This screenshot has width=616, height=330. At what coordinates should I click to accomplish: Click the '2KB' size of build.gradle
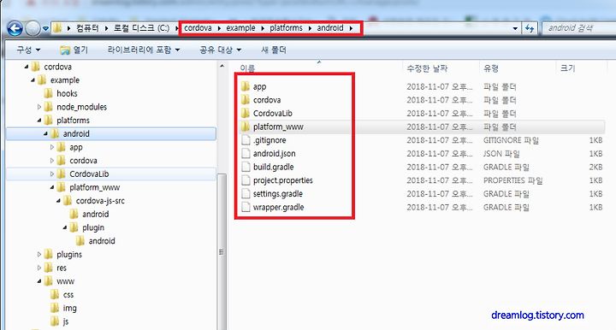(595, 167)
